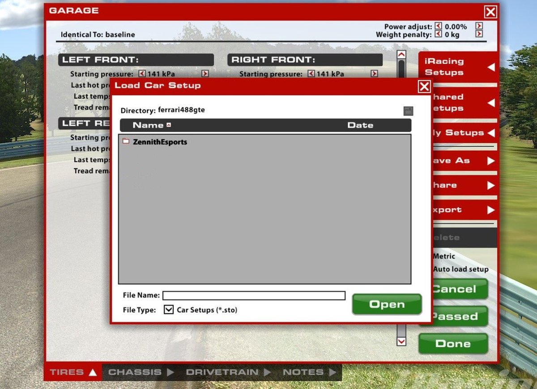Viewport: 537px width, 389px height.
Task: Click the Cancel button in Garage
Action: point(460,289)
